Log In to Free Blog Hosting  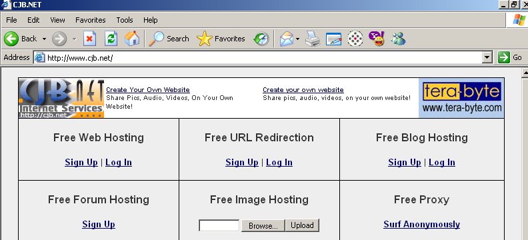tap(442, 162)
